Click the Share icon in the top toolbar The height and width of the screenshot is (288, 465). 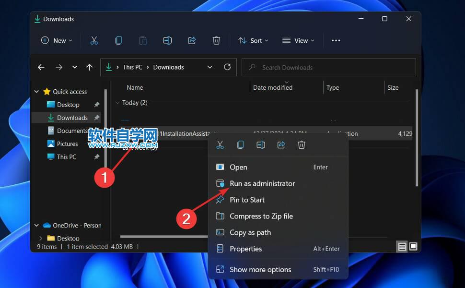(192, 40)
